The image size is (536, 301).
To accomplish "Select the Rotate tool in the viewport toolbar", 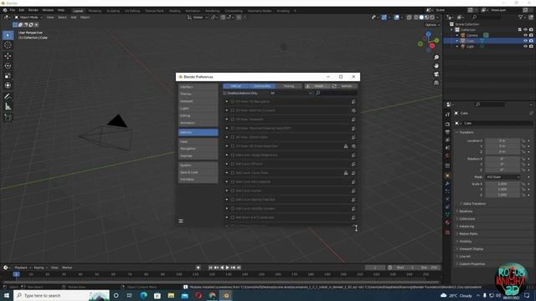I will 8,65.
